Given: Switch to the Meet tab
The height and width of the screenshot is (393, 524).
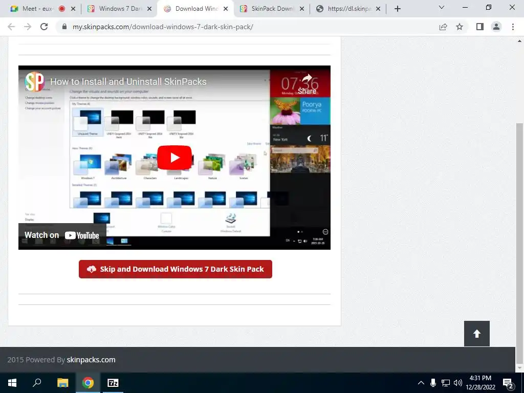Looking at the screenshot, I should pyautogui.click(x=37, y=9).
